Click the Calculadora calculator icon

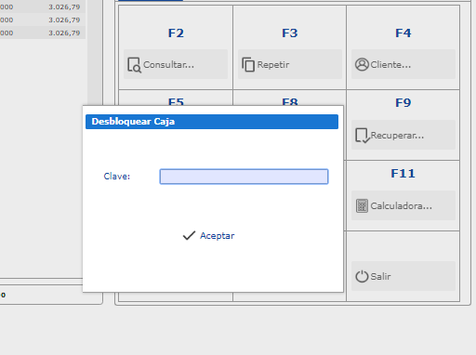click(362, 205)
